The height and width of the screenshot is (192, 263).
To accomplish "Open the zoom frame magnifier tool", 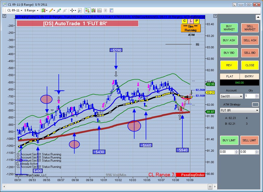I will click(x=80, y=10).
